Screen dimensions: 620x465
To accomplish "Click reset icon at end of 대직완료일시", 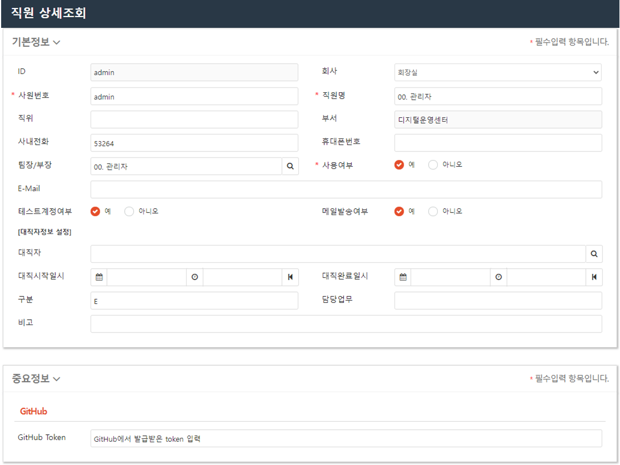I will [594, 277].
